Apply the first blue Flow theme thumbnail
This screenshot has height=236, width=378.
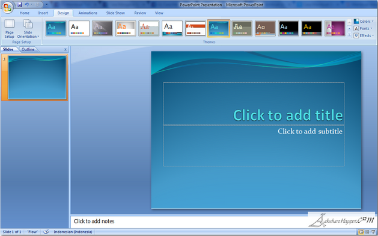coord(56,28)
